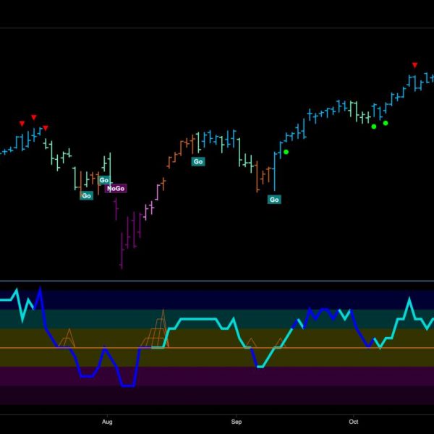Click the Aug label on the time axis
The width and height of the screenshot is (434, 434).
click(x=107, y=422)
